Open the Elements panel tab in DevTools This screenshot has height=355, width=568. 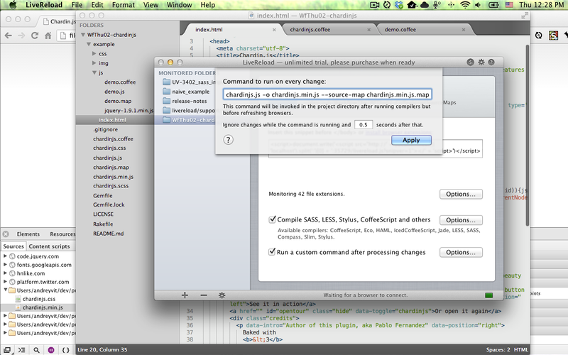click(x=28, y=234)
